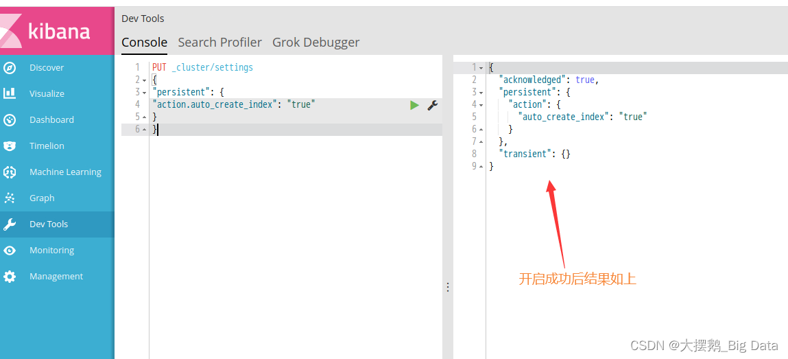
Task: Place cursor at end of request line 6
Action: coord(158,130)
